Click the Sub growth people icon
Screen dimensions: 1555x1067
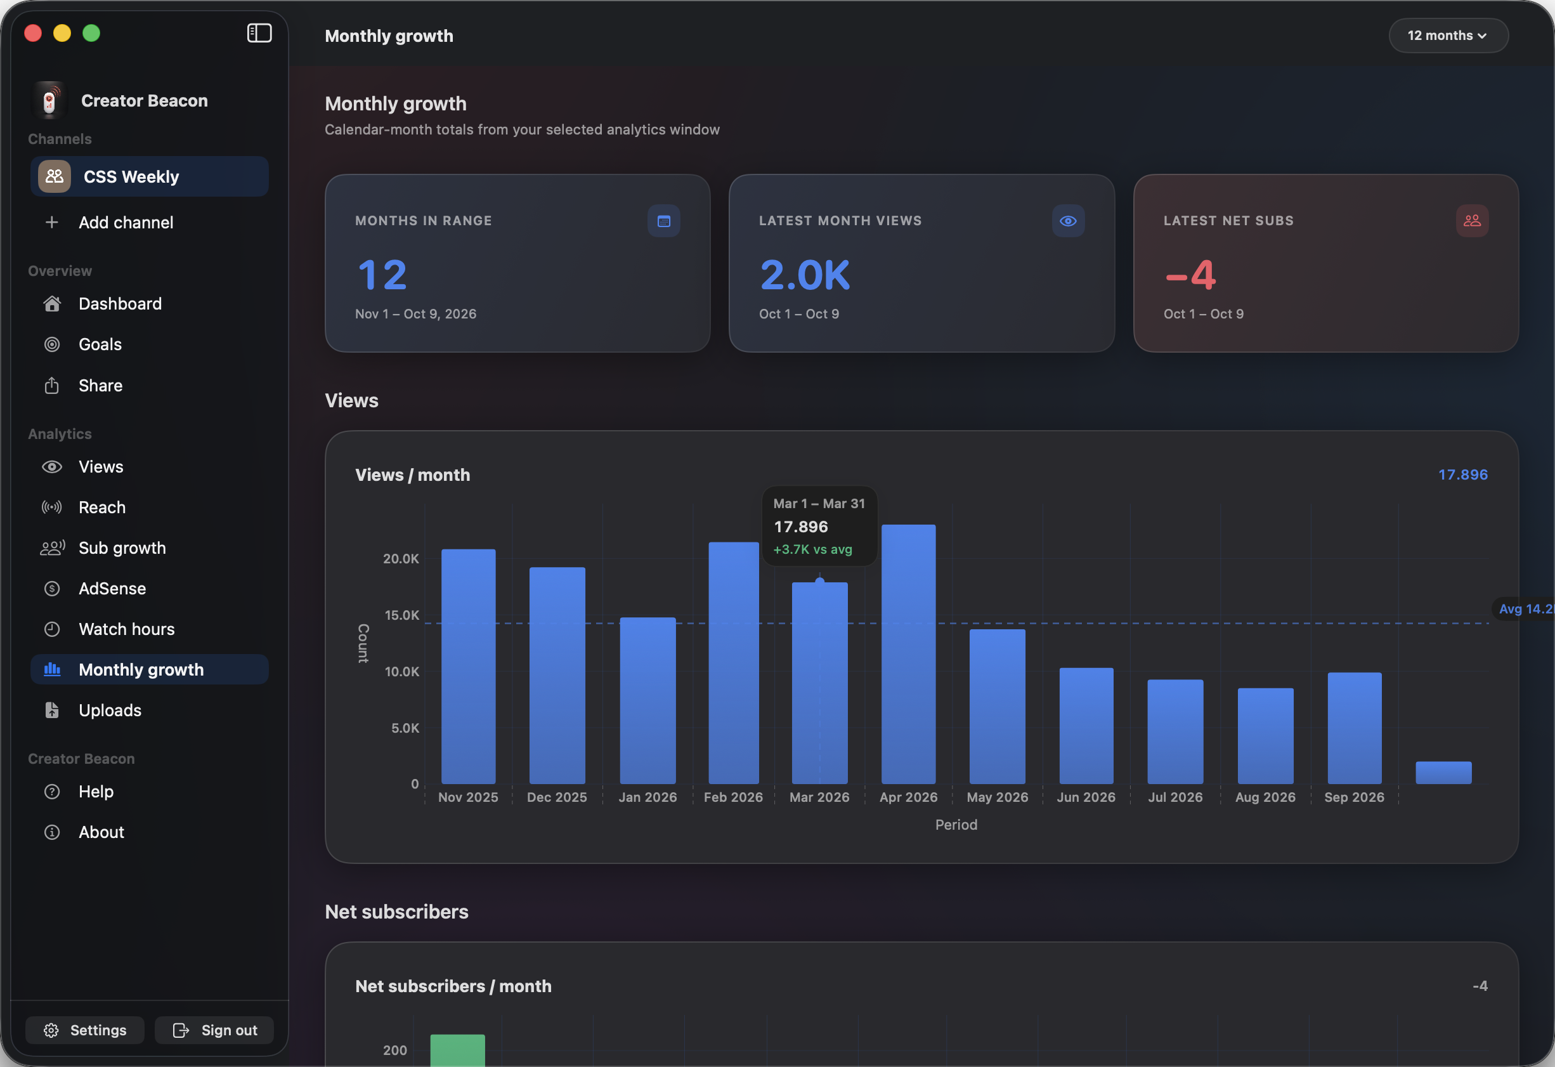tap(52, 547)
